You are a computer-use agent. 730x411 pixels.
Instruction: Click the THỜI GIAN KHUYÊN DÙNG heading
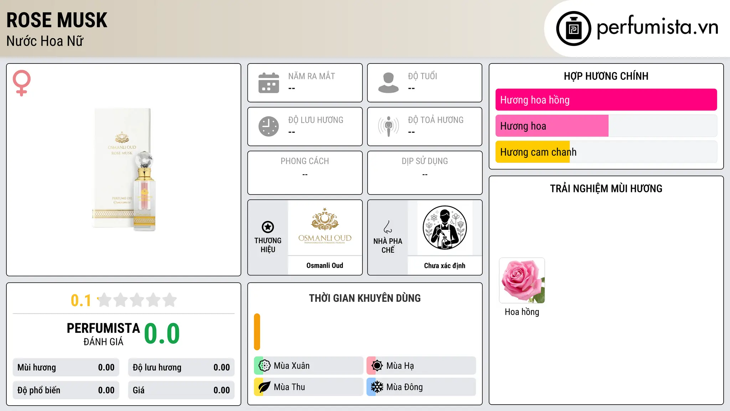click(x=365, y=298)
